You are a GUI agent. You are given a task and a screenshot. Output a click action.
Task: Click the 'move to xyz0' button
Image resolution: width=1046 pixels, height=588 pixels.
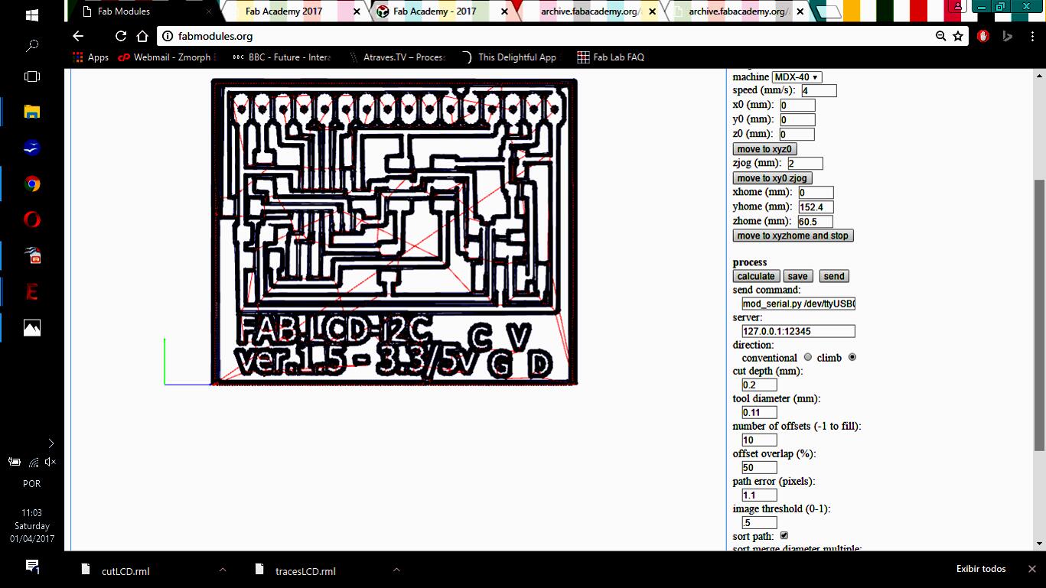pyautogui.click(x=765, y=149)
